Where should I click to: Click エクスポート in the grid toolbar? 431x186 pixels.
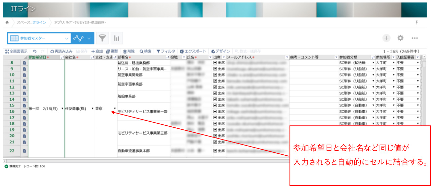pos(193,51)
